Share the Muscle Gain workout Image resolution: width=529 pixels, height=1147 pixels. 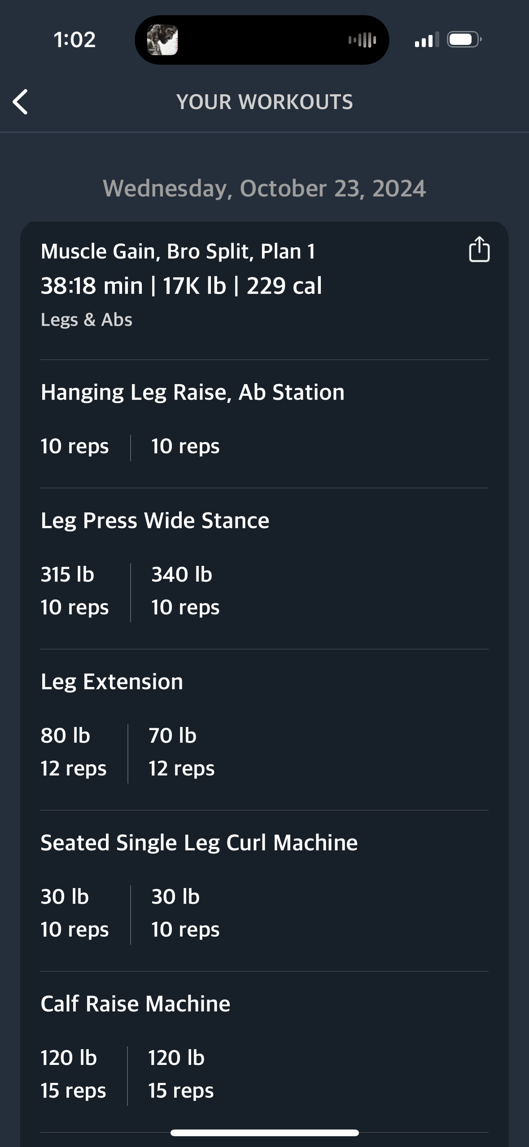[x=479, y=249]
